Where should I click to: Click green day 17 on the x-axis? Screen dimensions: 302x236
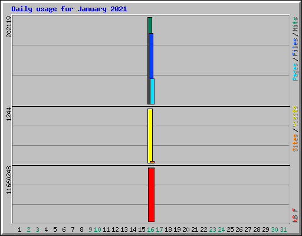159,230
